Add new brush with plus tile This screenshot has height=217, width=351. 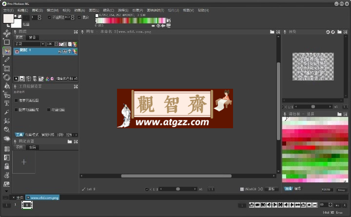coord(24,162)
